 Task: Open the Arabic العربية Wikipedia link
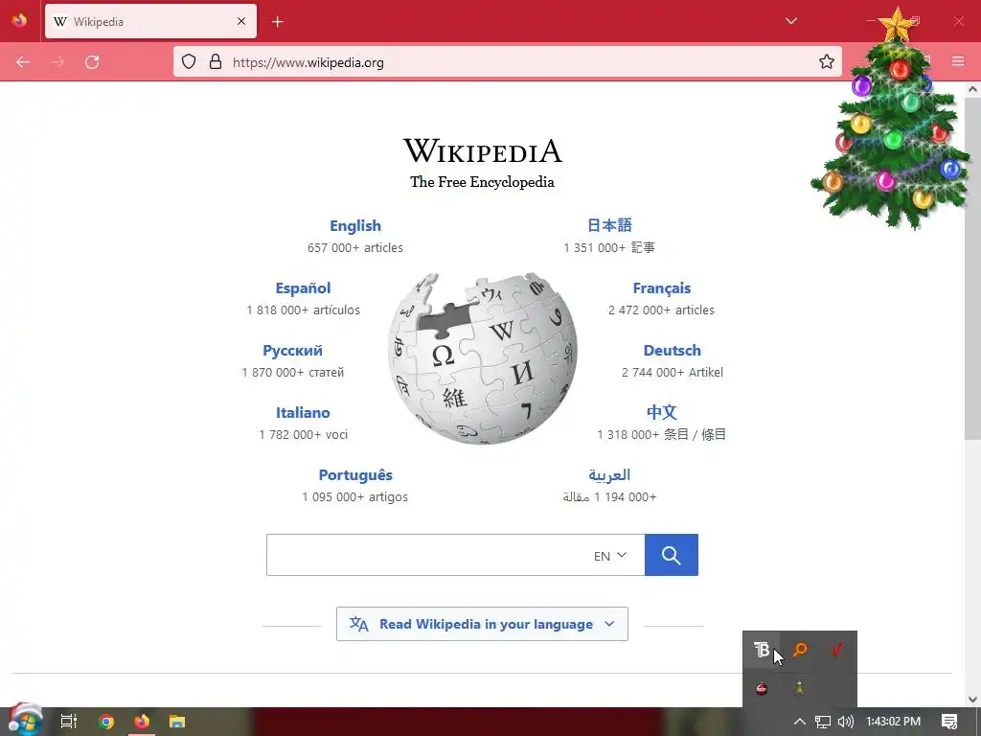(x=609, y=475)
